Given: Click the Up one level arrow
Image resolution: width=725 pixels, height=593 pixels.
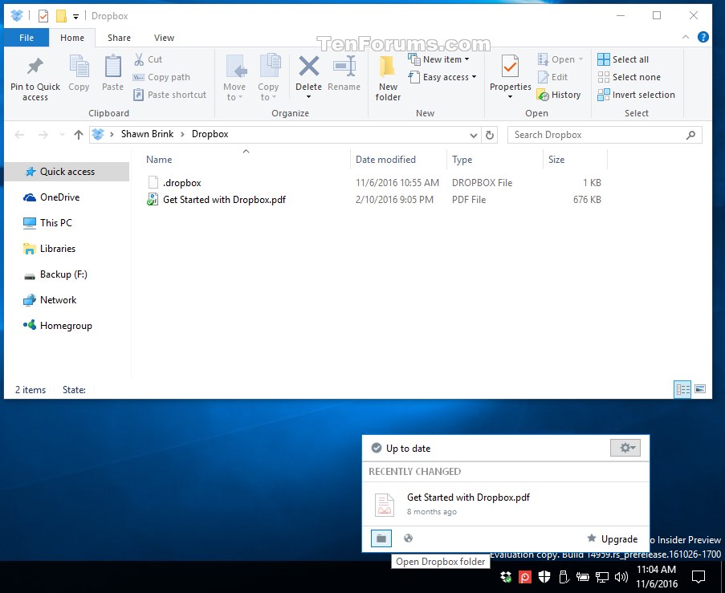Looking at the screenshot, I should pos(79,135).
